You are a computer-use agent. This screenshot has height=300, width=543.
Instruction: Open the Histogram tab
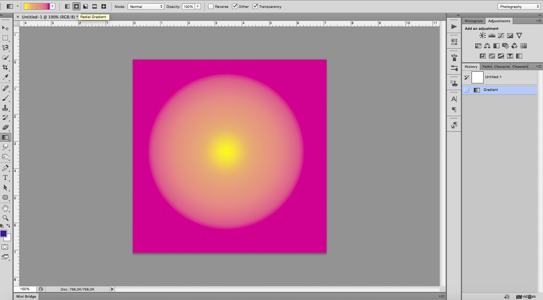tap(473, 21)
